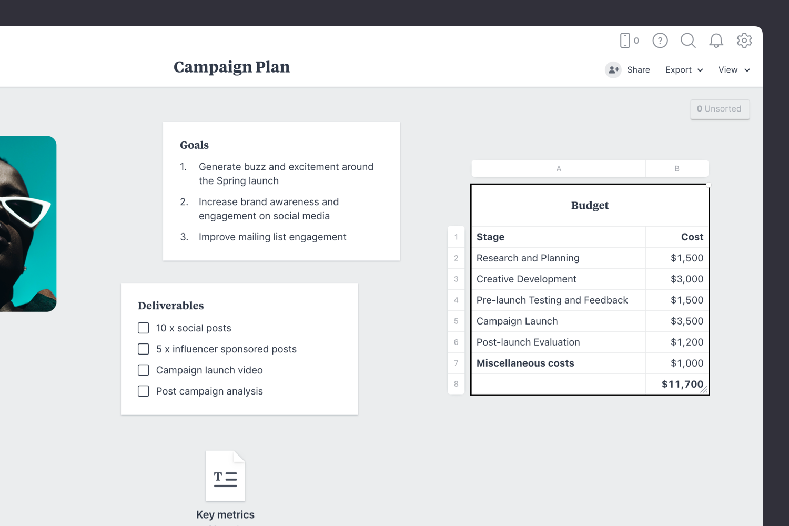Screen dimensions: 789x526
Task: Select column header A of the Budget table
Action: [558, 168]
